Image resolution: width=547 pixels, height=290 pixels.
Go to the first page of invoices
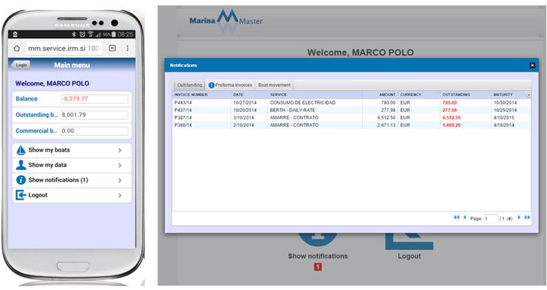tap(456, 217)
